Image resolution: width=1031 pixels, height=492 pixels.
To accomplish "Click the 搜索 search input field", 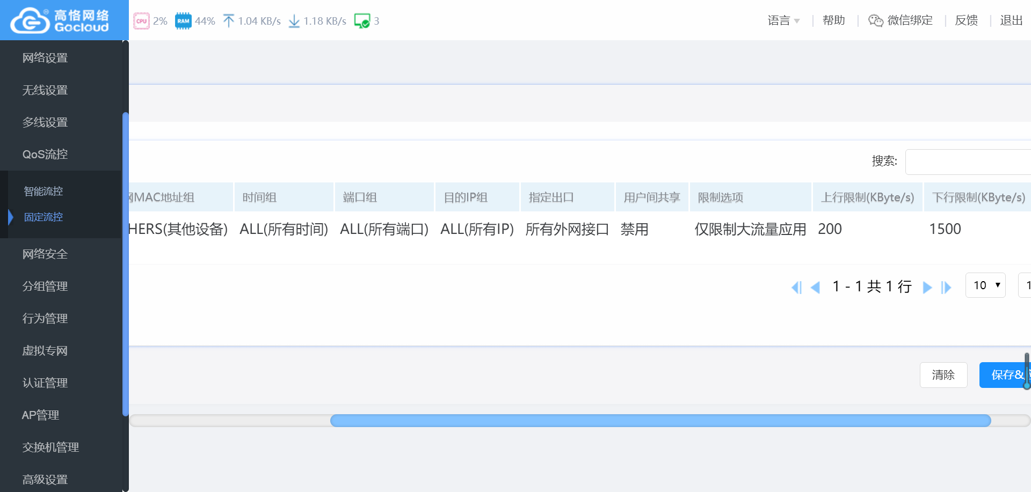I will [x=968, y=162].
